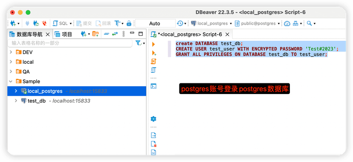Image resolution: width=353 pixels, height=162 pixels.
Task: Toggle link with editor arrows icon
Action: (x=115, y=34)
